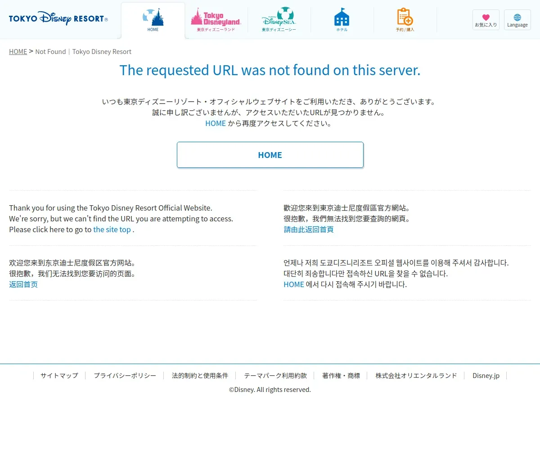The image size is (540, 450).
Task: Open the Tokyo Disneyland tab
Action: tap(216, 20)
